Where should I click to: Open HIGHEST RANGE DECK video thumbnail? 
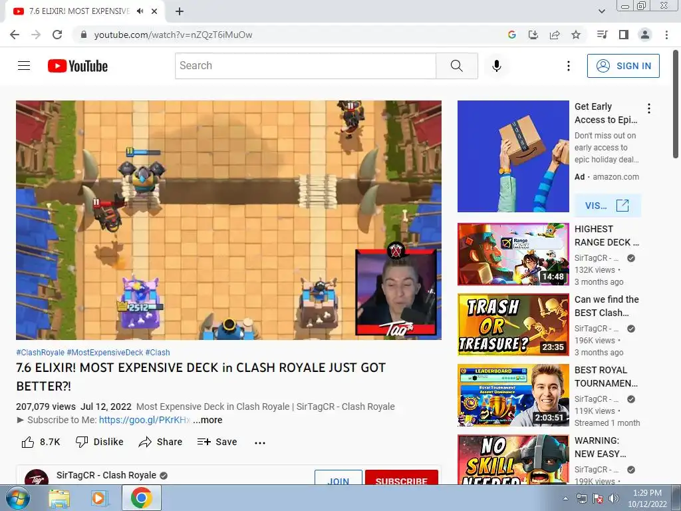point(513,254)
